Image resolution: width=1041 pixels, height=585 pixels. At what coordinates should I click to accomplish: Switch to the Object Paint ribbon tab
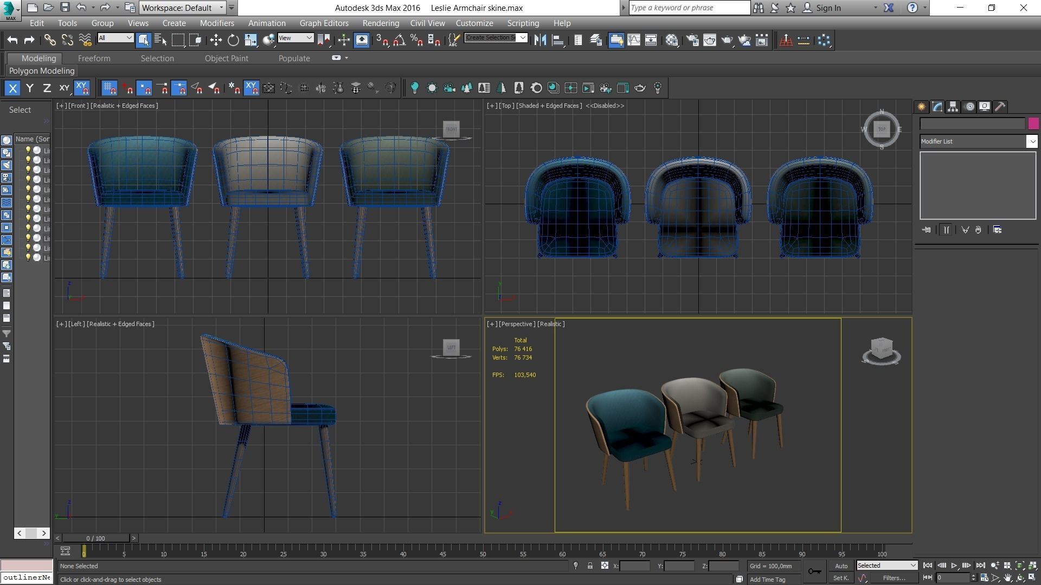(x=226, y=58)
